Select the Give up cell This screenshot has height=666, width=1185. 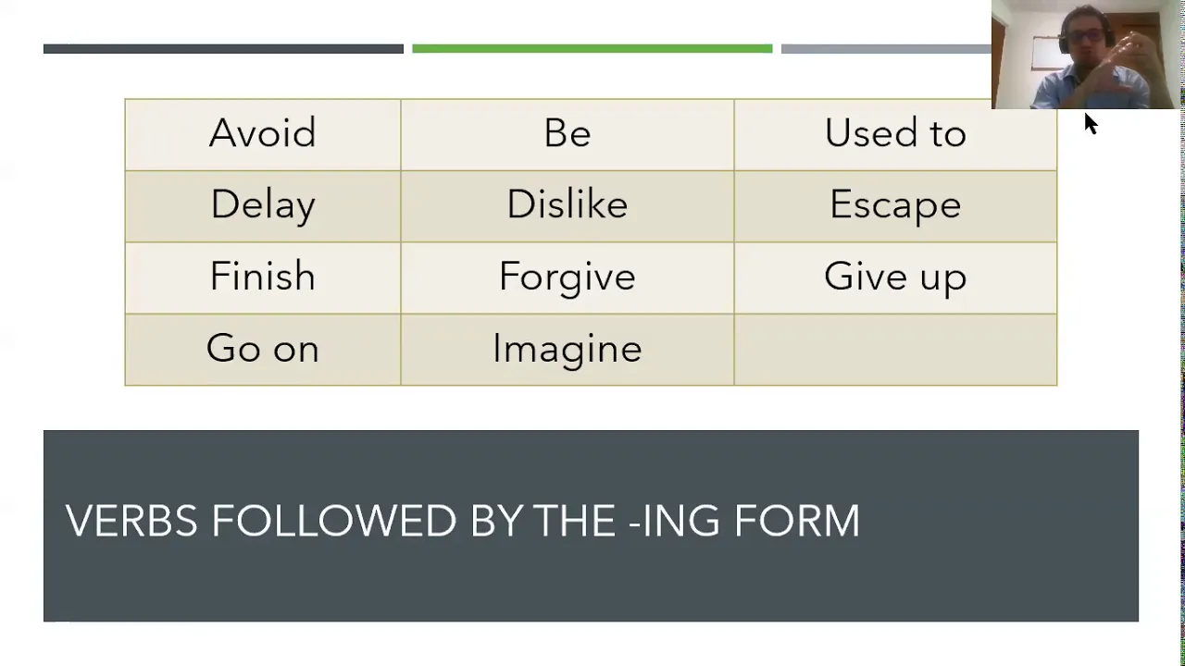895,277
